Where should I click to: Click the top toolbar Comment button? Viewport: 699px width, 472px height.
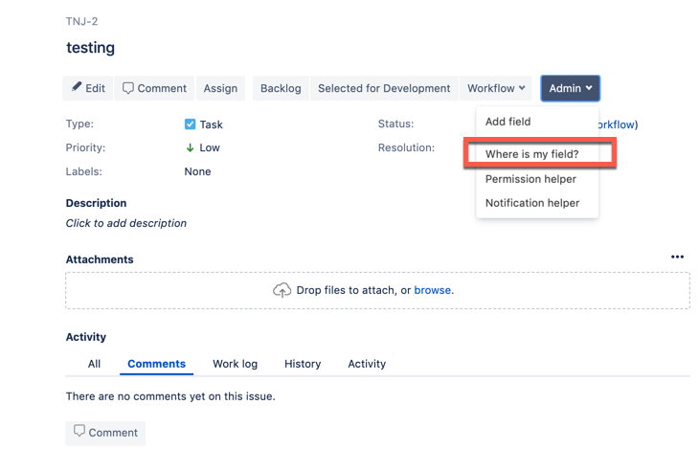pos(154,88)
